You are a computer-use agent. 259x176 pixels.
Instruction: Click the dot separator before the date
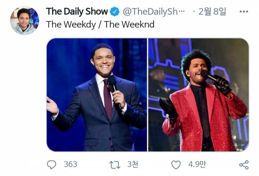[194, 12]
